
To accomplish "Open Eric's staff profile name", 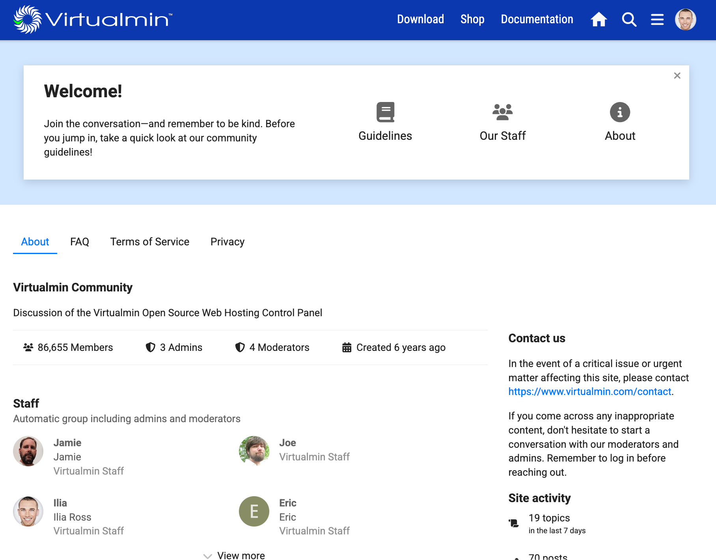I will [288, 503].
